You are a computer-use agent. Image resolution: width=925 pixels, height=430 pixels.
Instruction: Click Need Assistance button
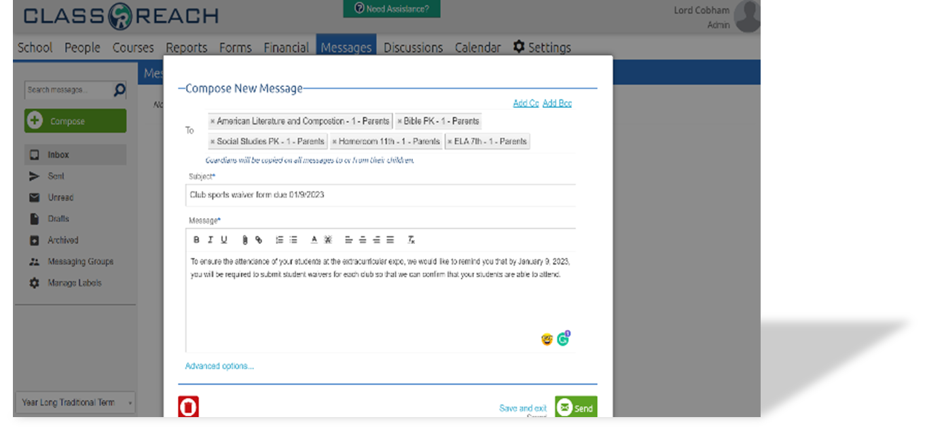point(392,9)
